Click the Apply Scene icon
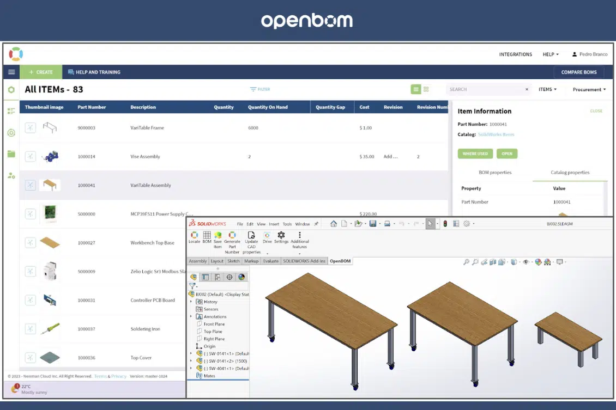 (547, 262)
